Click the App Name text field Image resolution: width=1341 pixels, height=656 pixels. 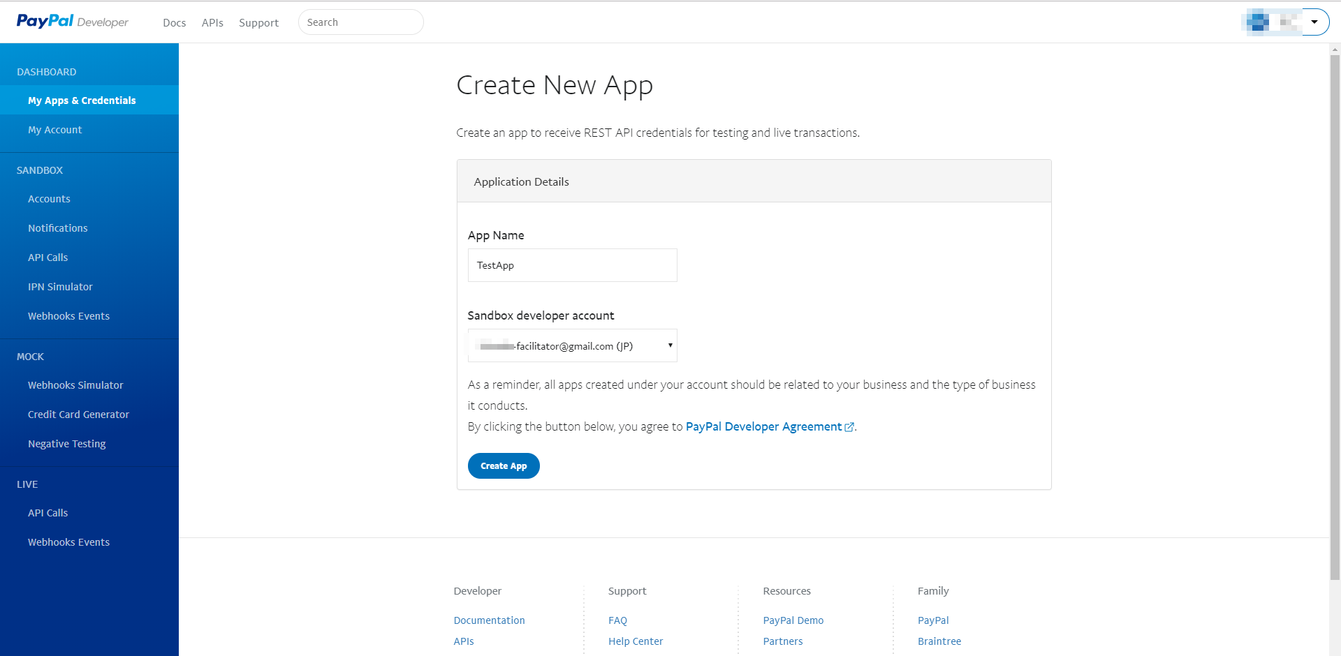[572, 265]
